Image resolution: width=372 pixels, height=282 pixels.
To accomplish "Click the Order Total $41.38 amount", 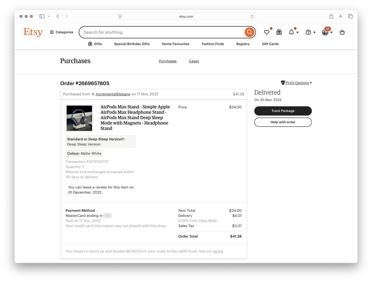I will [x=236, y=236].
